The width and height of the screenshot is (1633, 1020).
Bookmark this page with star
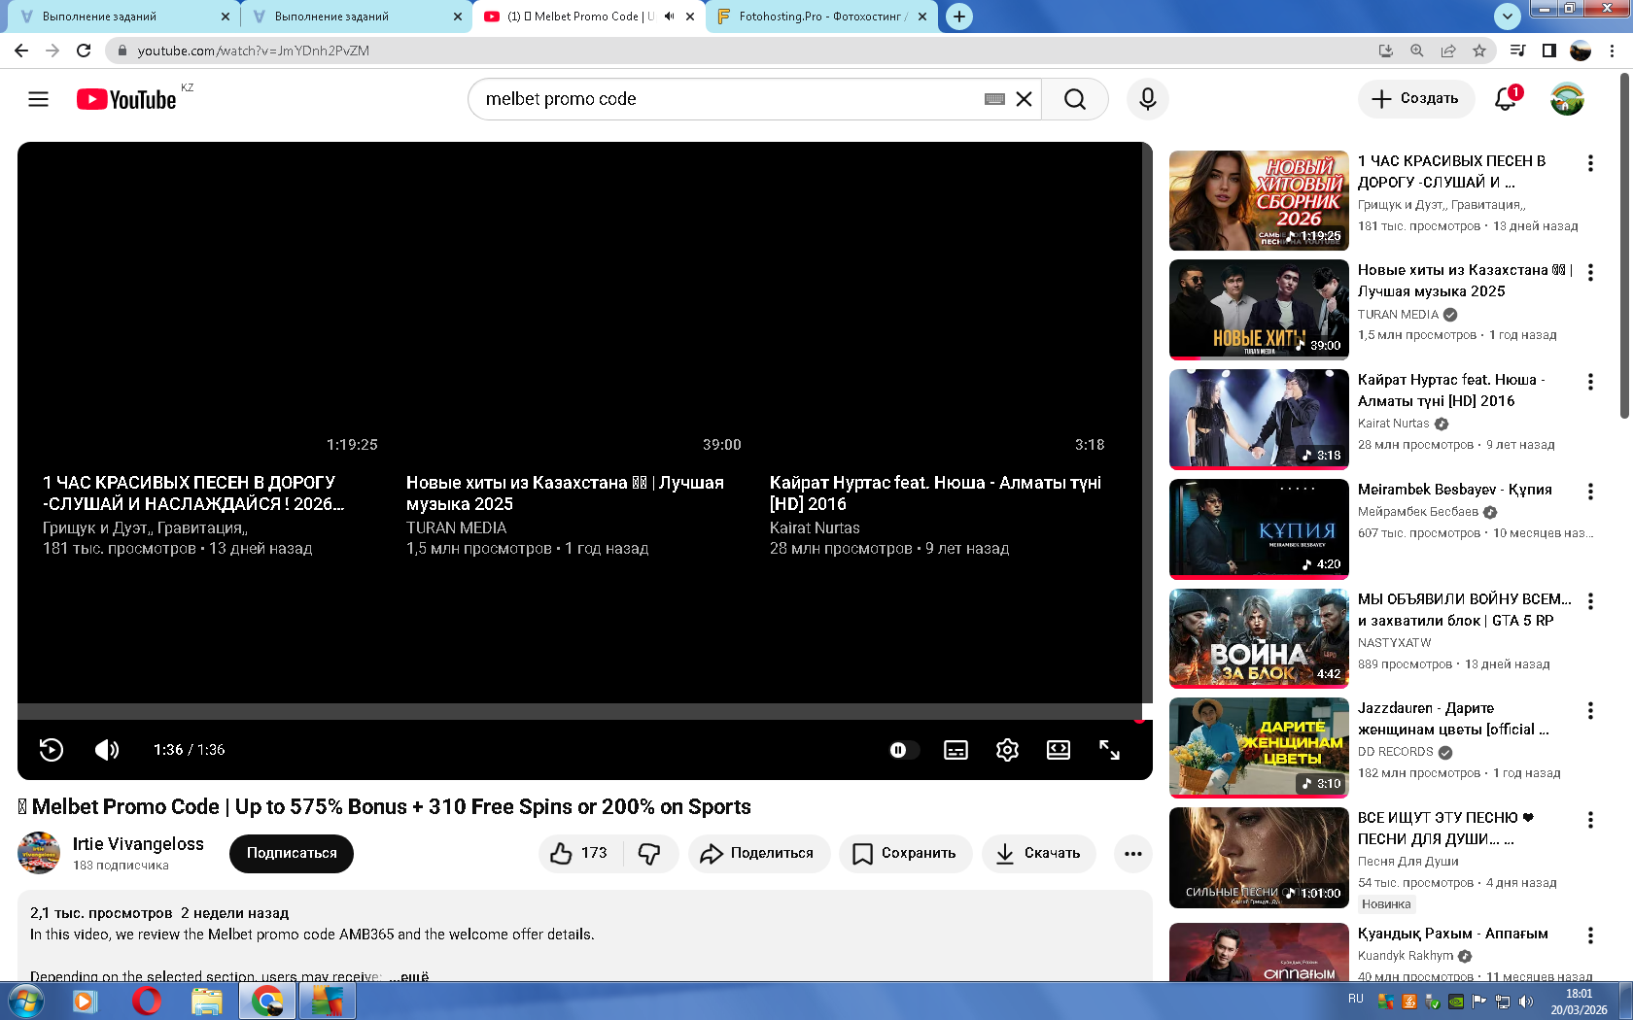point(1479,51)
